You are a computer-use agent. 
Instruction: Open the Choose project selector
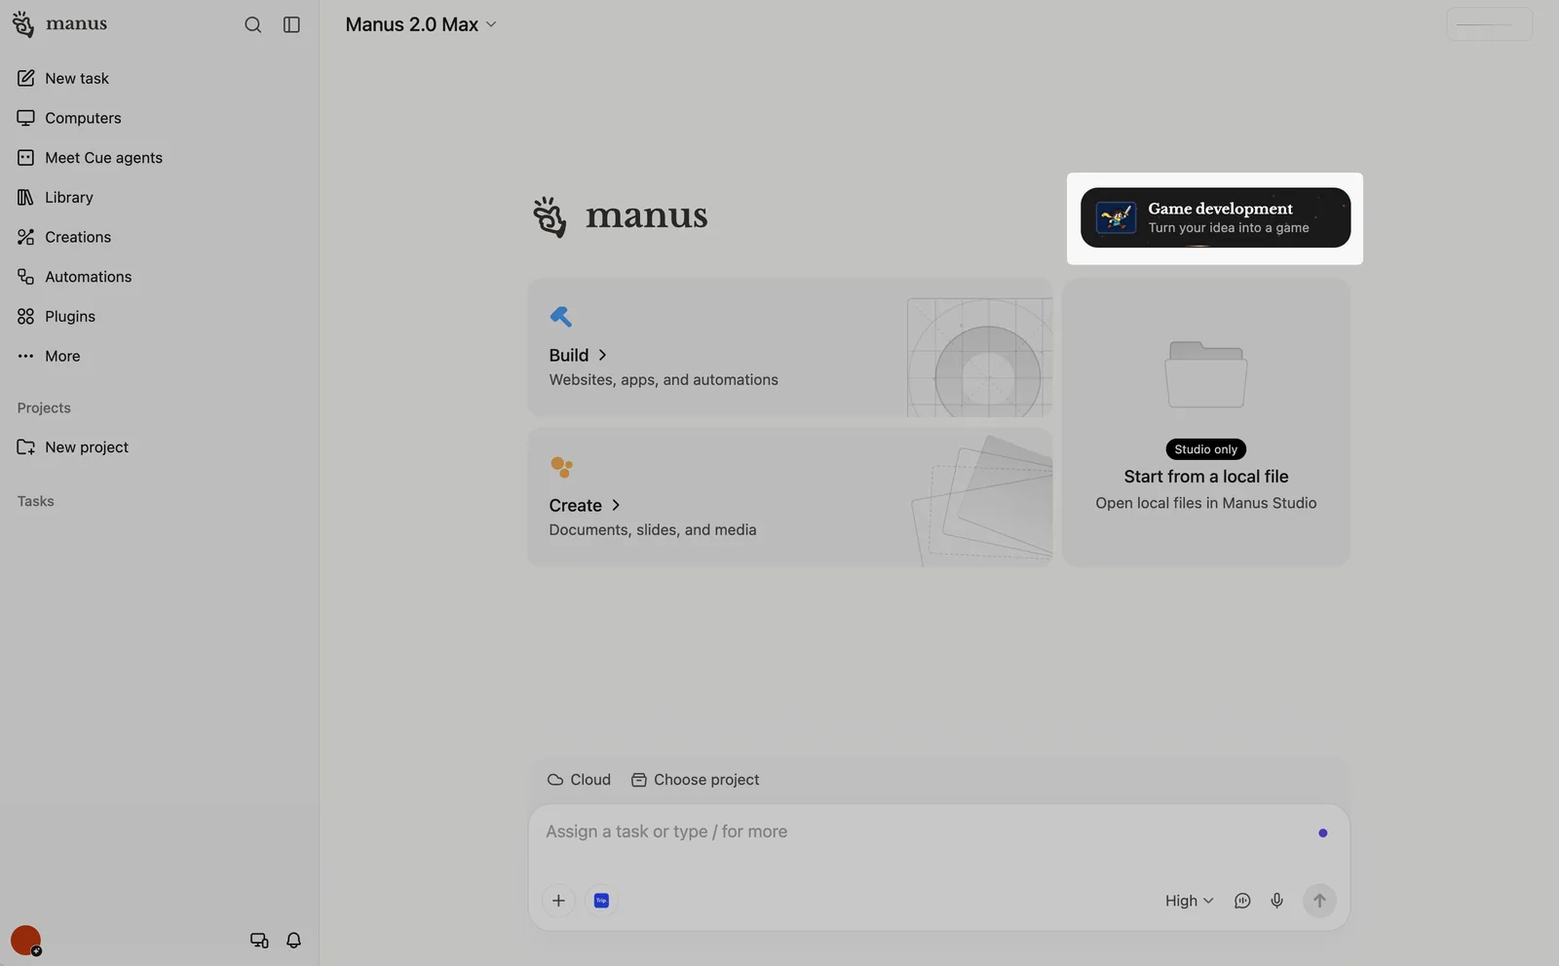696,780
